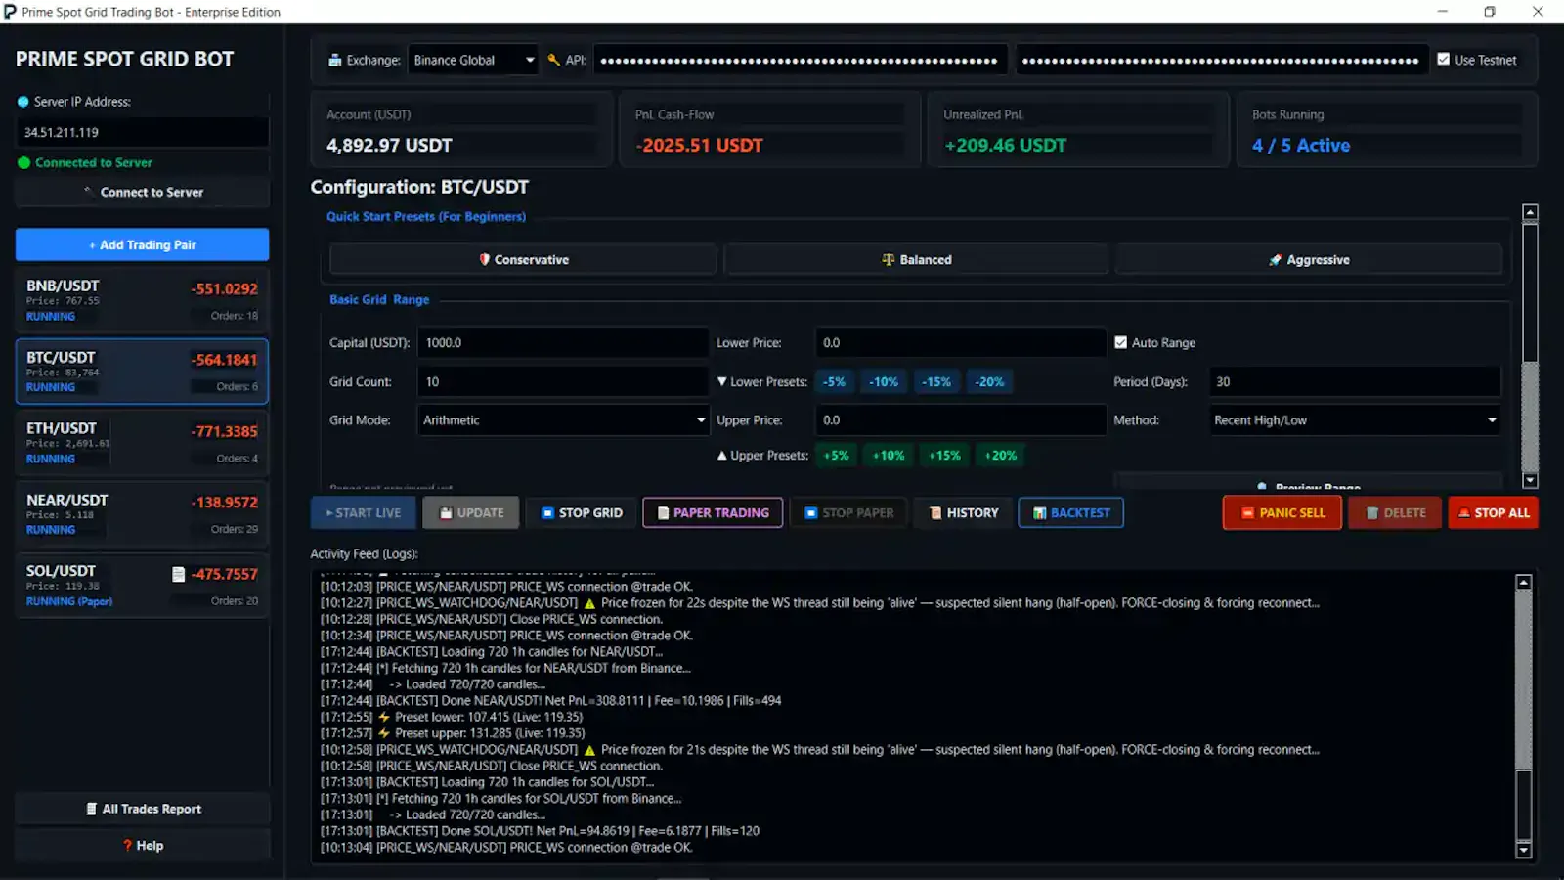Open the Grid Mode Arithmetic dropdown

[563, 420]
